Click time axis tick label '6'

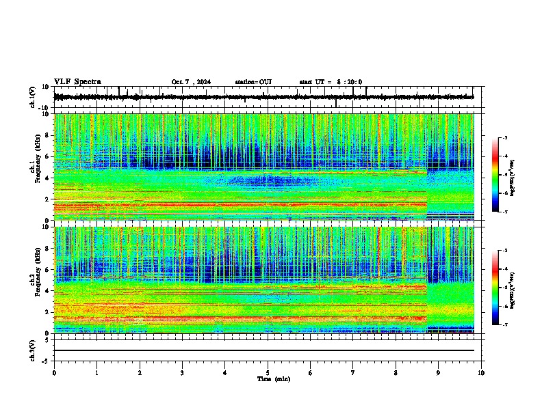(x=311, y=373)
